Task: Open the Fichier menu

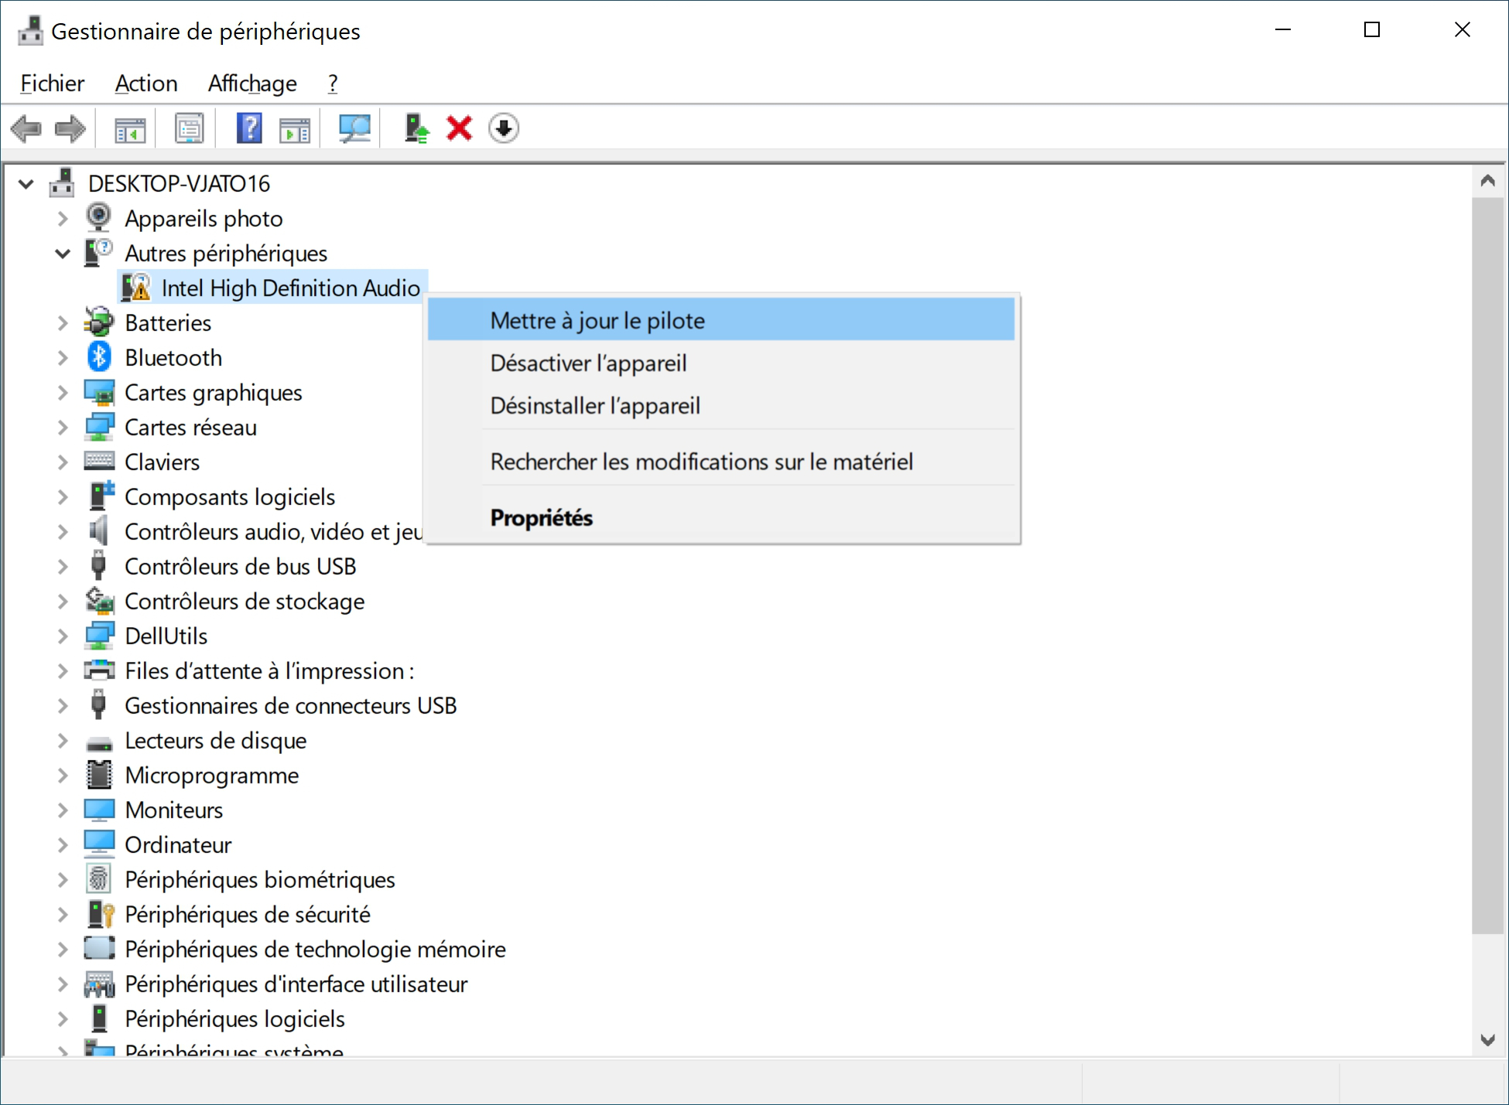Action: 53,83
